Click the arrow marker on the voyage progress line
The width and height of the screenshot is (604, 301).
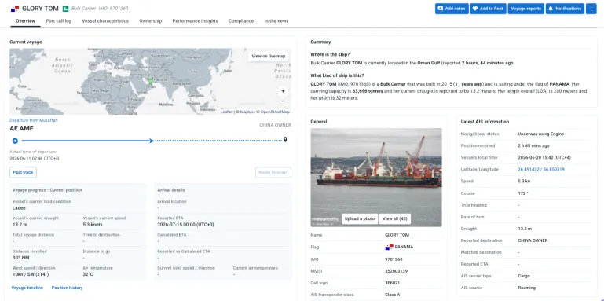pyautogui.click(x=152, y=141)
